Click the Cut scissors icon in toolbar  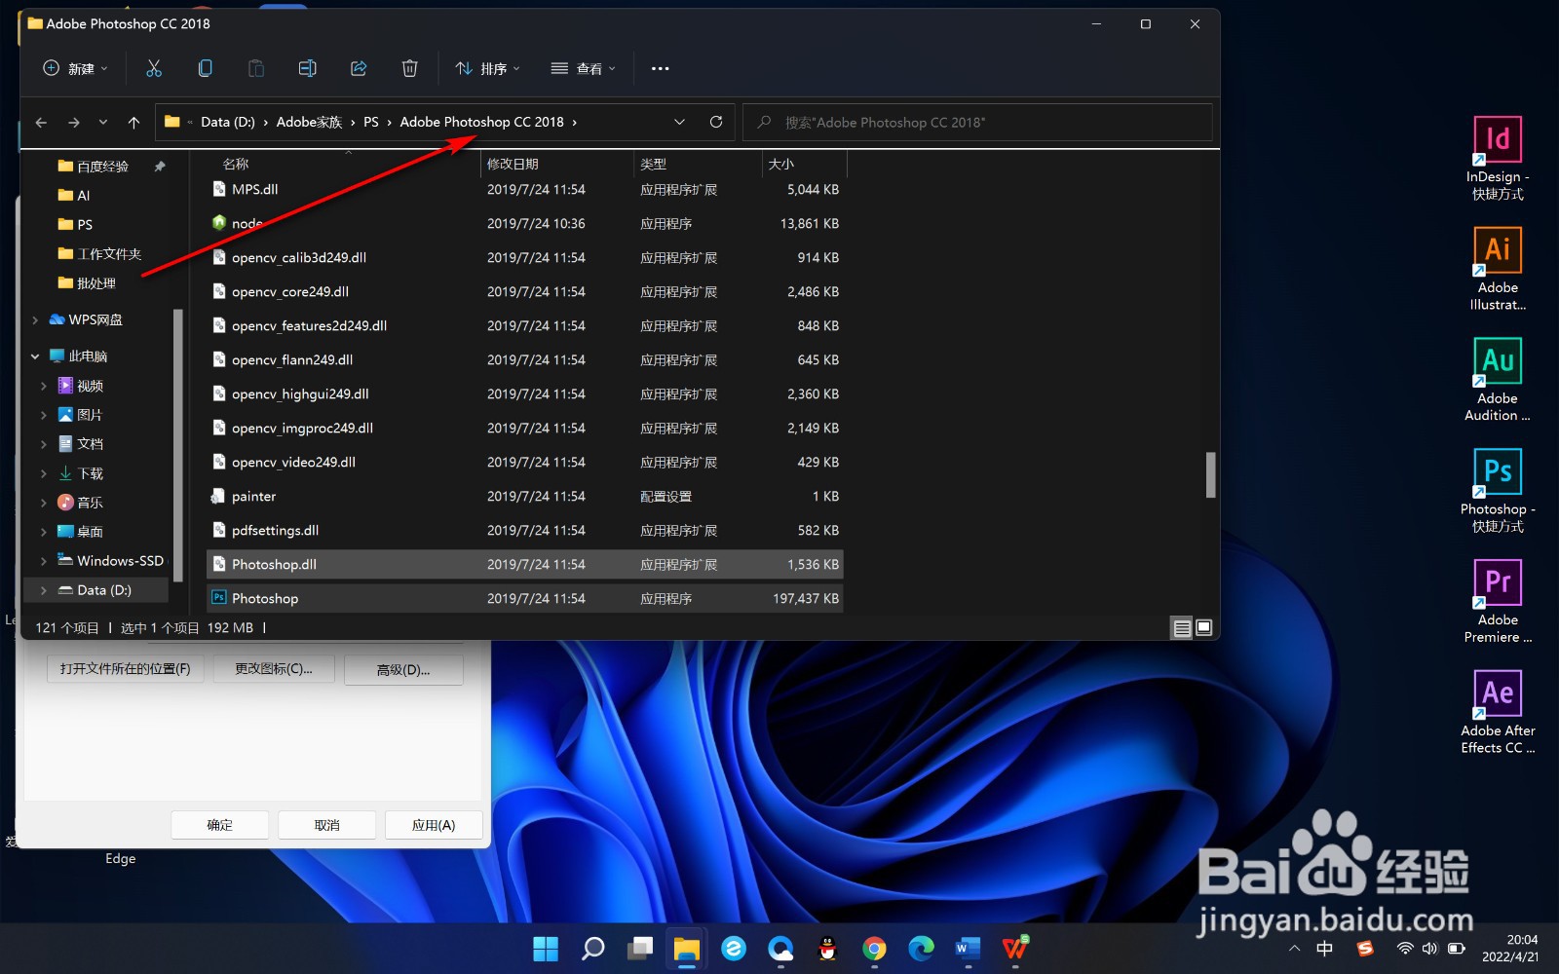154,68
